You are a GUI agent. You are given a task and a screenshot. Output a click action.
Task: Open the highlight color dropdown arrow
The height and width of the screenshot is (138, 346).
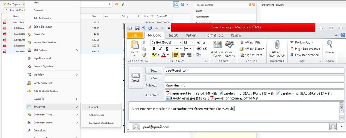(x=158, y=55)
